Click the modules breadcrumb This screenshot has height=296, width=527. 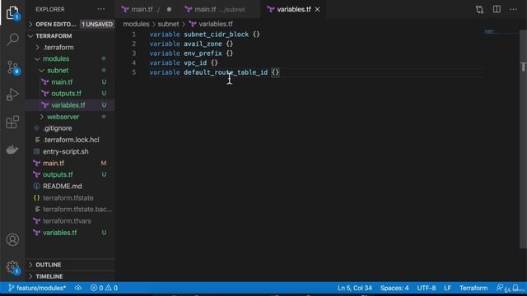coord(136,24)
